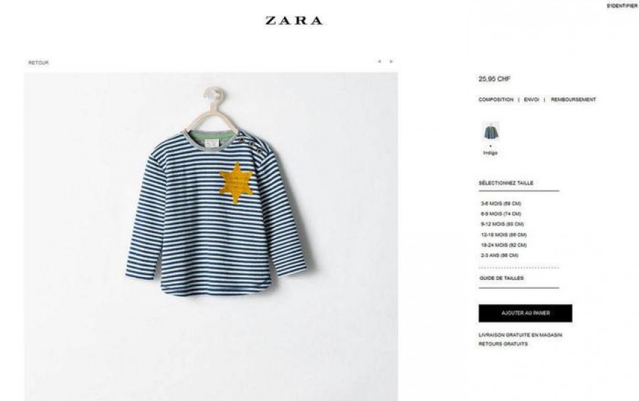The width and height of the screenshot is (639, 401).
Task: Open the ENVOI tab
Action: point(532,100)
